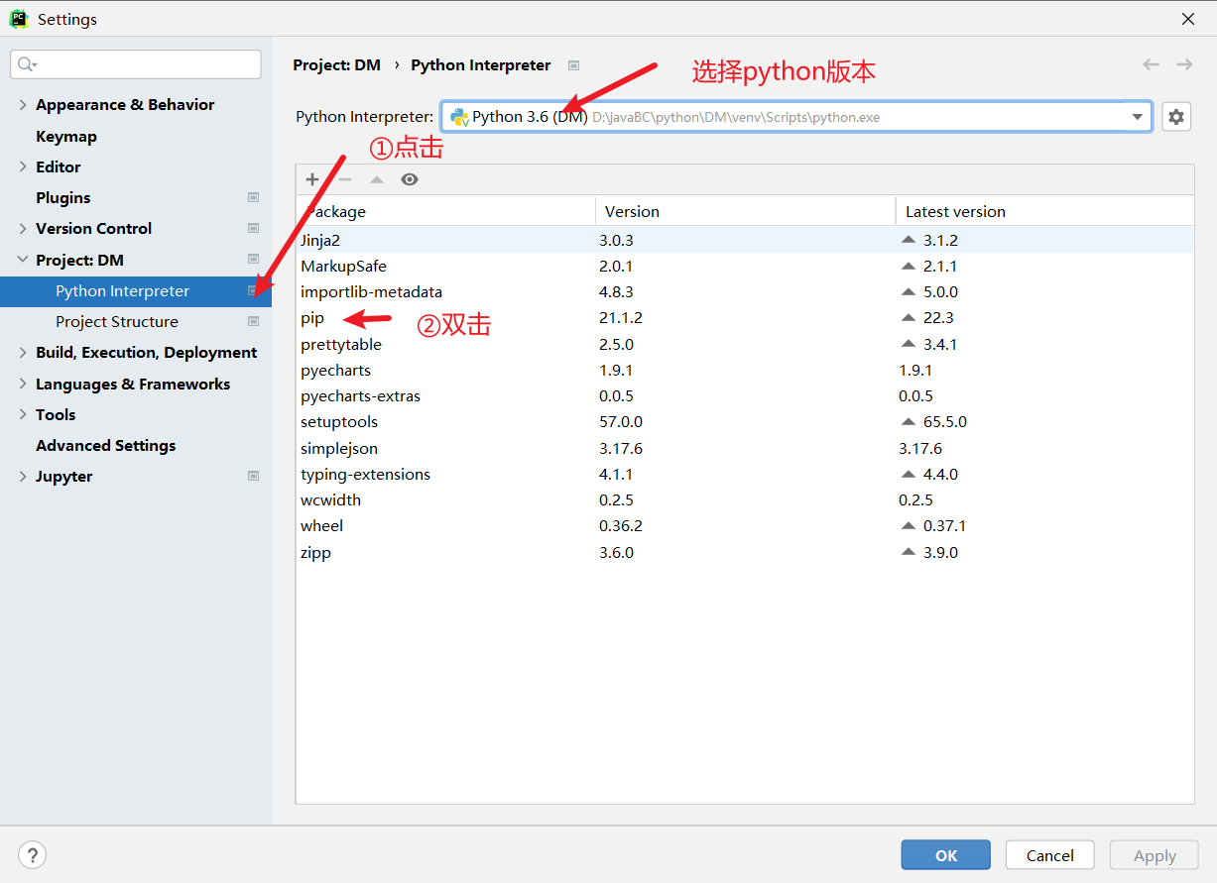
Task: Select the pyecharts package row
Action: click(745, 370)
